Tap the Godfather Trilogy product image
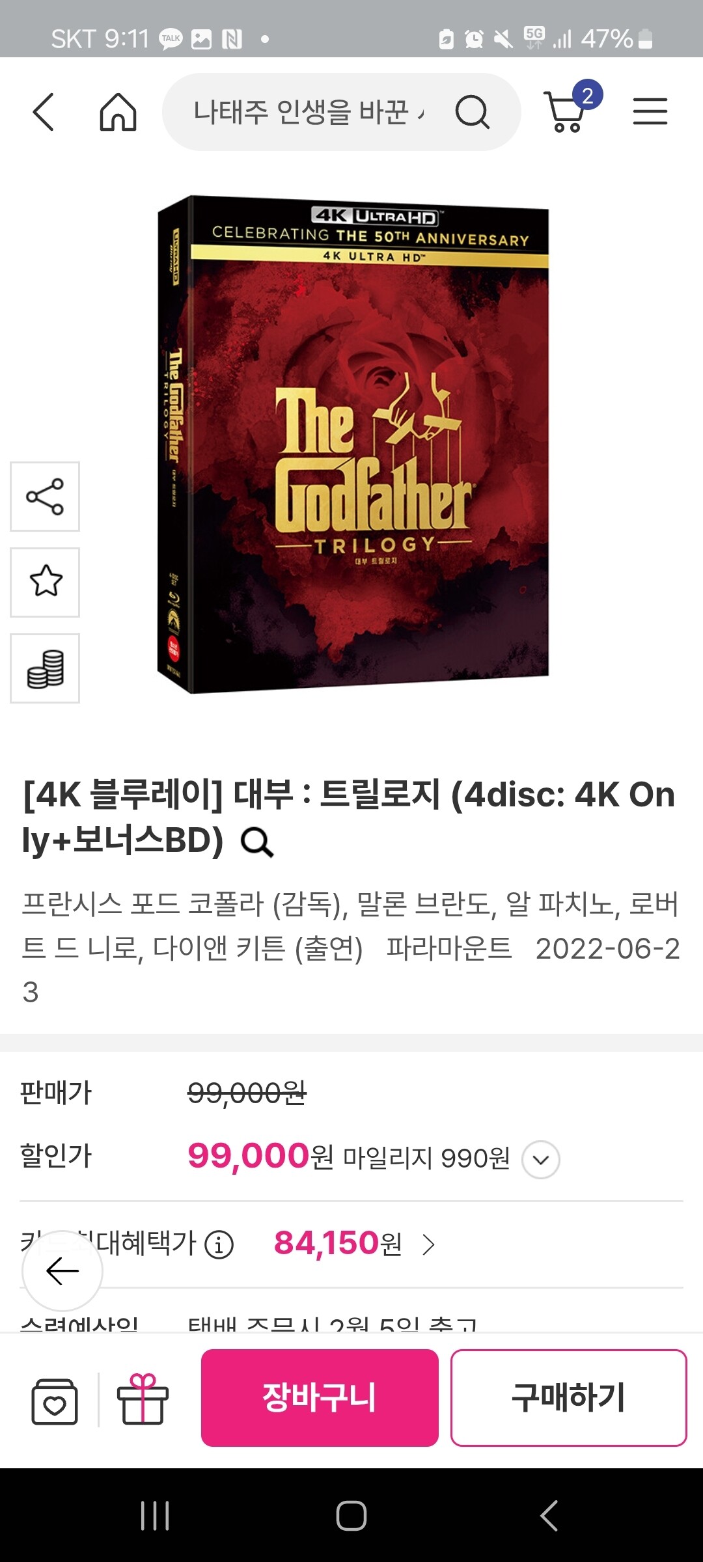Image resolution: width=703 pixels, height=1562 pixels. click(x=353, y=445)
